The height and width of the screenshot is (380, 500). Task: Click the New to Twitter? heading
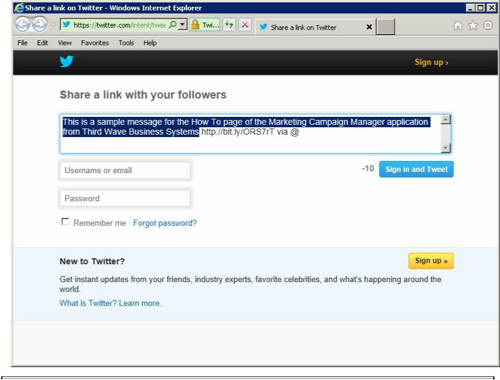(92, 261)
